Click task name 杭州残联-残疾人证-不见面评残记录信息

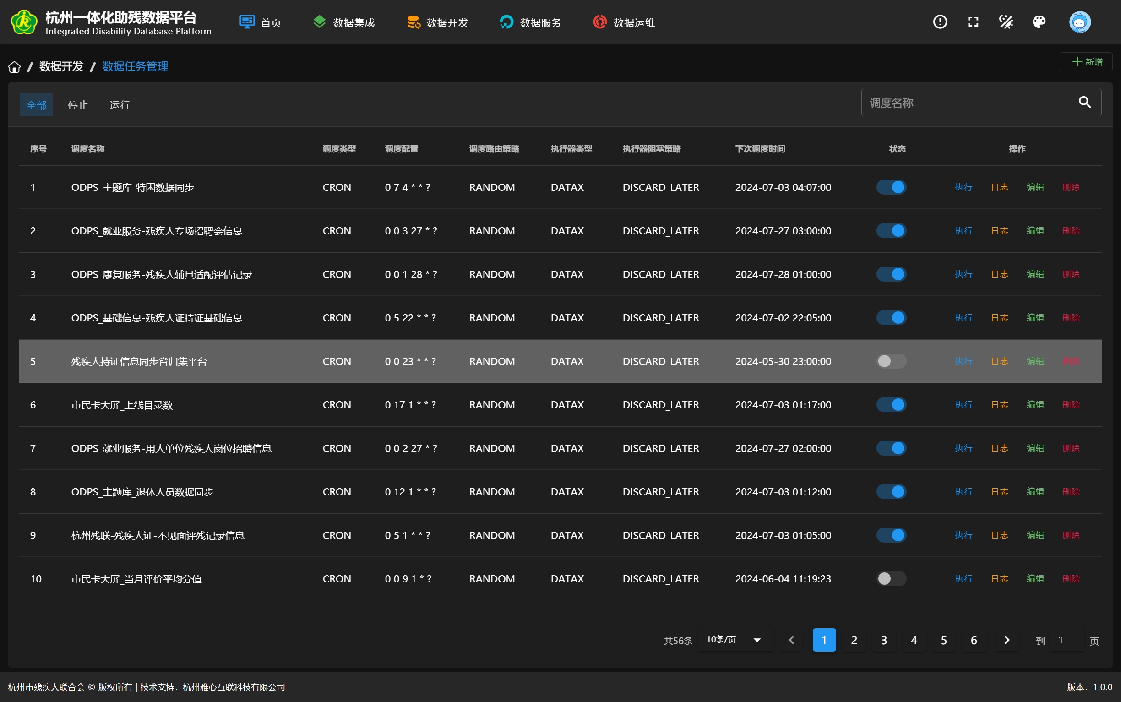158,535
